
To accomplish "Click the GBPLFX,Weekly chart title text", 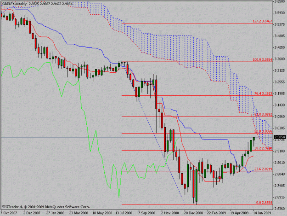I will tap(14, 4).
